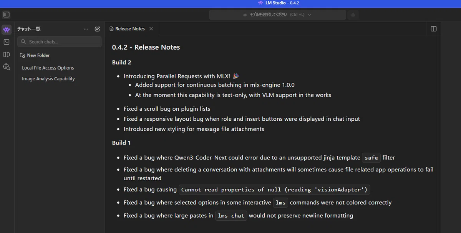The image size is (461, 233).
Task: Click the "0.4.2 - Release Notes" heading
Action: click(146, 47)
